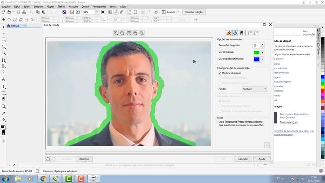The height and width of the screenshot is (183, 325).
Task: Click the Import icon in the toolbar
Action: pos(72,12)
